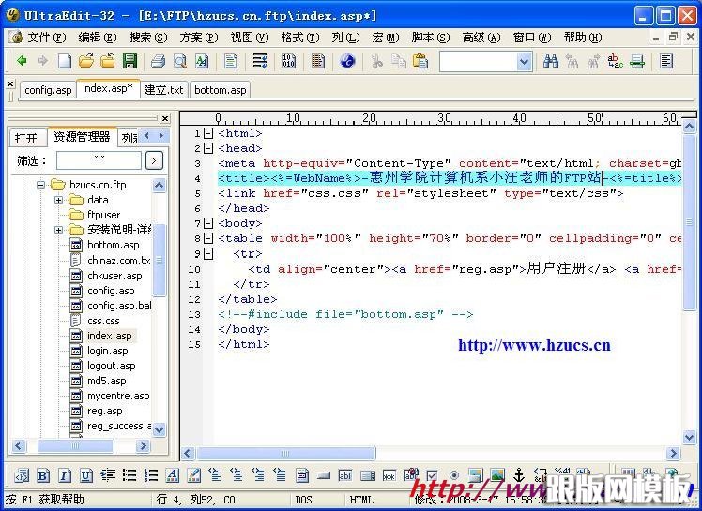Apply the filter with the > button

(154, 160)
